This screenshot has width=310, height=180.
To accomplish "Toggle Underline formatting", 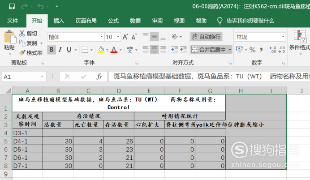I will point(69,50).
